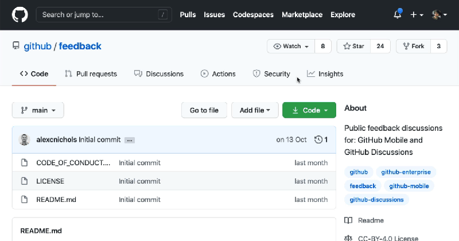
Task: Click the github-enterprise topic tag
Action: 406,172
